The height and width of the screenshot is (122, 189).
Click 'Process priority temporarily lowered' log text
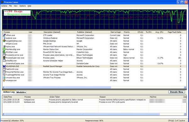tap(63, 102)
